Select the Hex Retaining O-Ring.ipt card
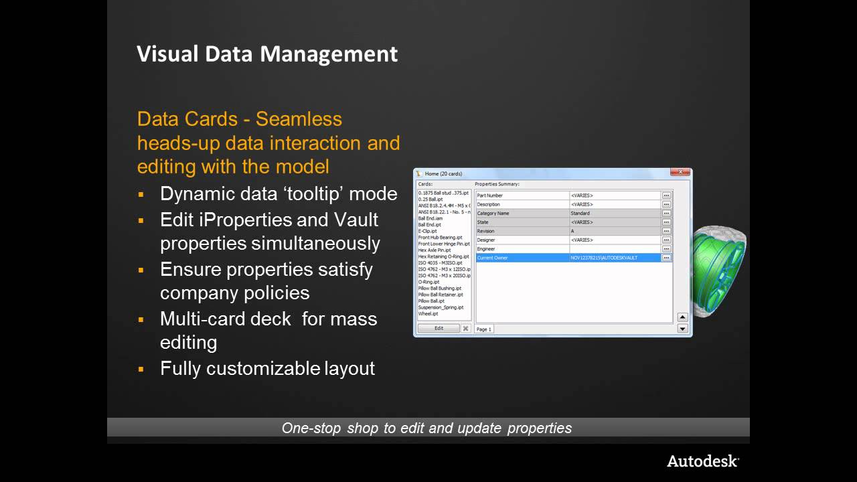857x482 pixels. tap(444, 256)
